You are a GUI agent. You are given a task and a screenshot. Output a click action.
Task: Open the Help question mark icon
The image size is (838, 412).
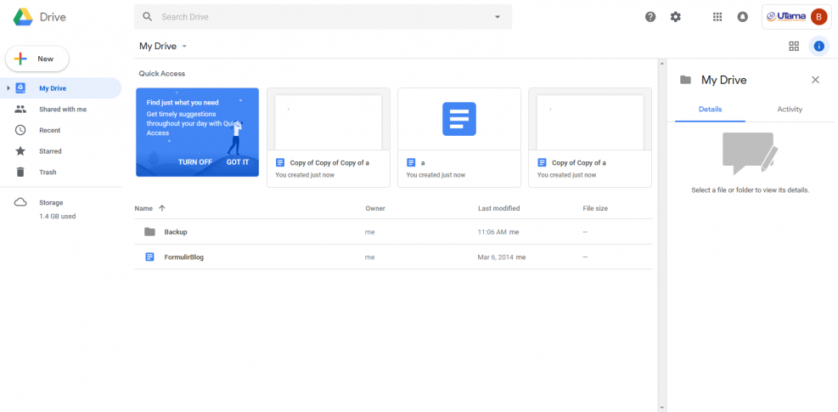tap(650, 17)
